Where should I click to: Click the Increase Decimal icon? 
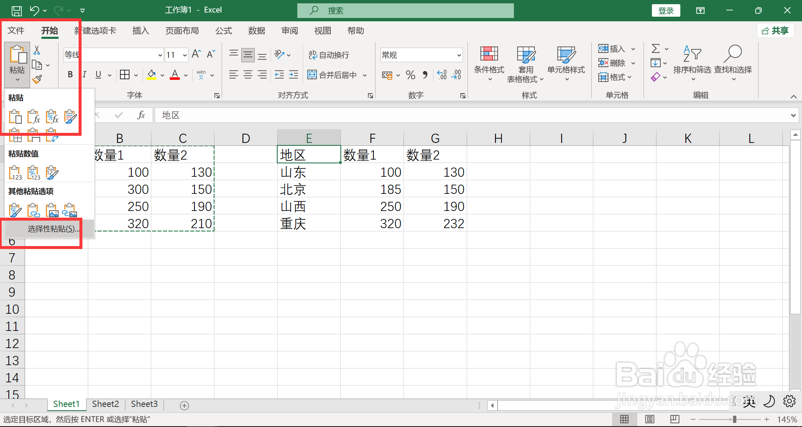click(442, 75)
